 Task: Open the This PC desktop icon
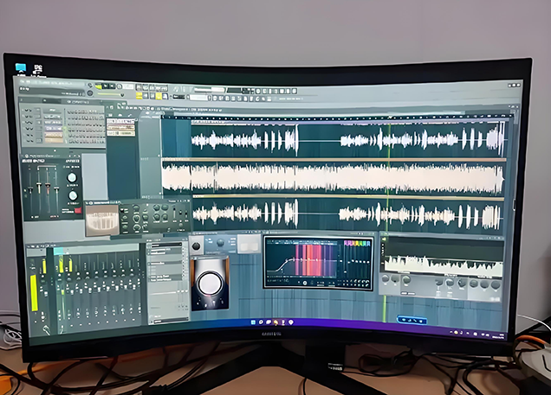[21, 68]
